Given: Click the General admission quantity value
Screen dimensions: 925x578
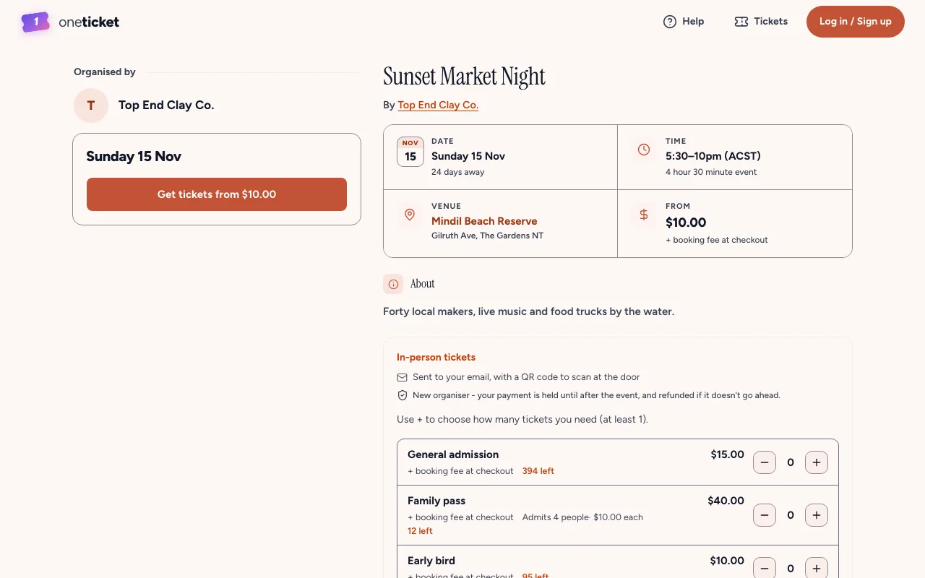Looking at the screenshot, I should pos(791,462).
